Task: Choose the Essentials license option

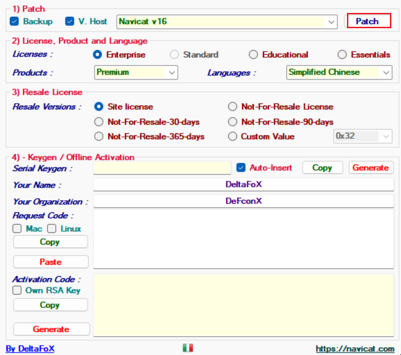Action: [342, 55]
